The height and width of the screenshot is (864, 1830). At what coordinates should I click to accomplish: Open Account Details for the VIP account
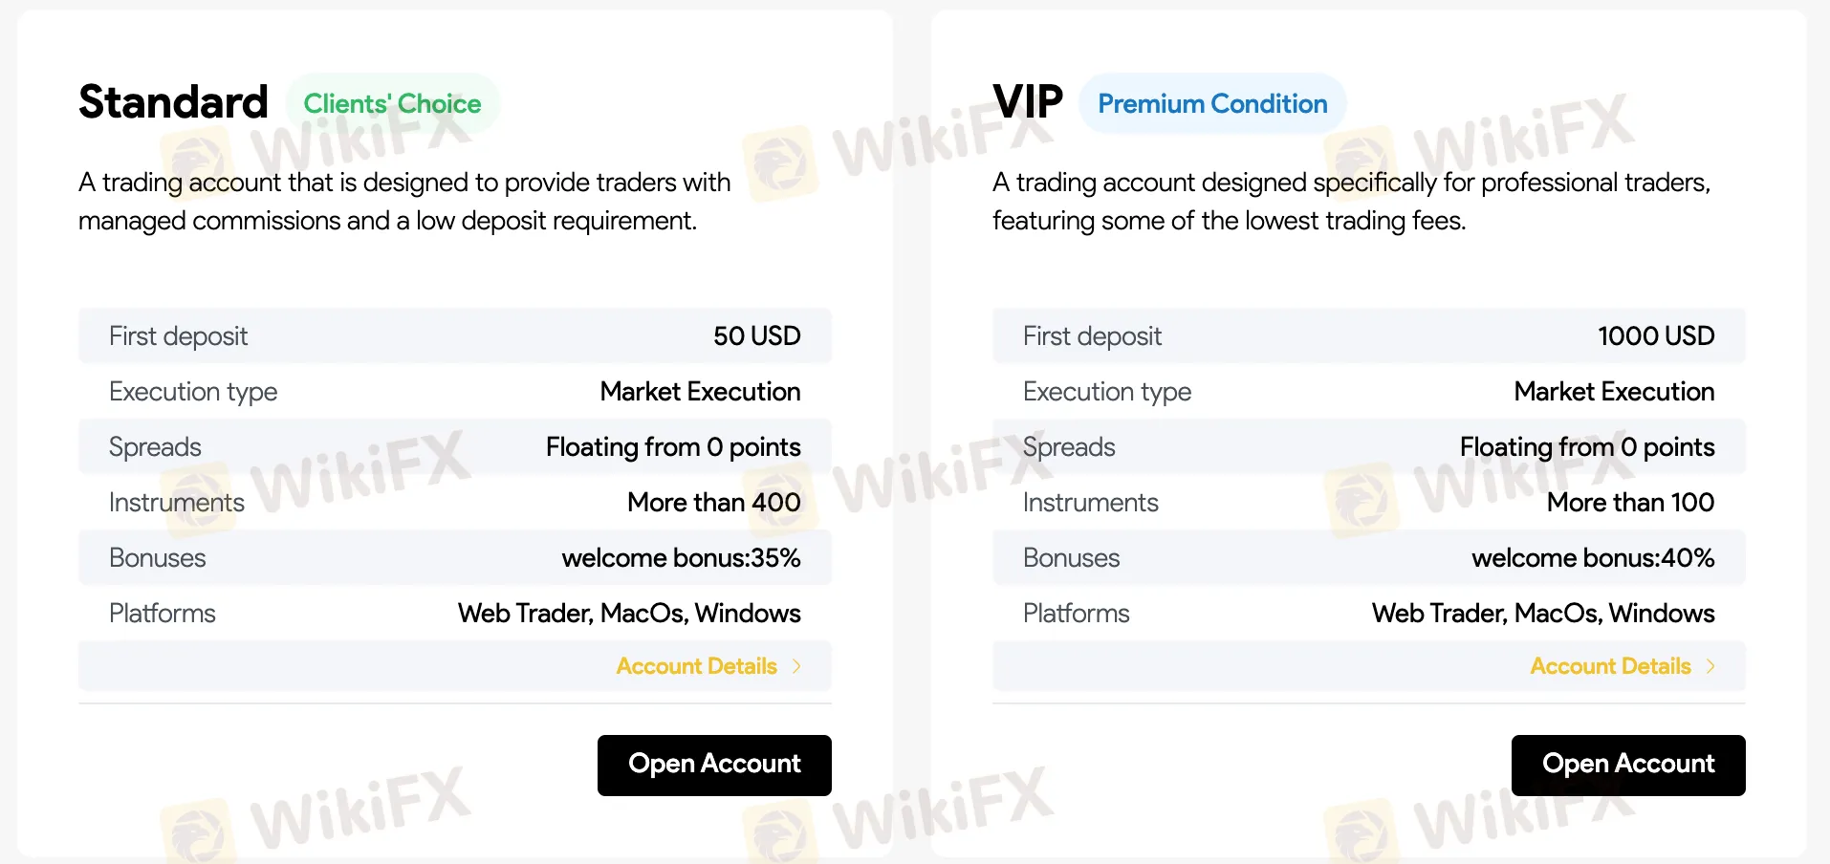point(1611,666)
